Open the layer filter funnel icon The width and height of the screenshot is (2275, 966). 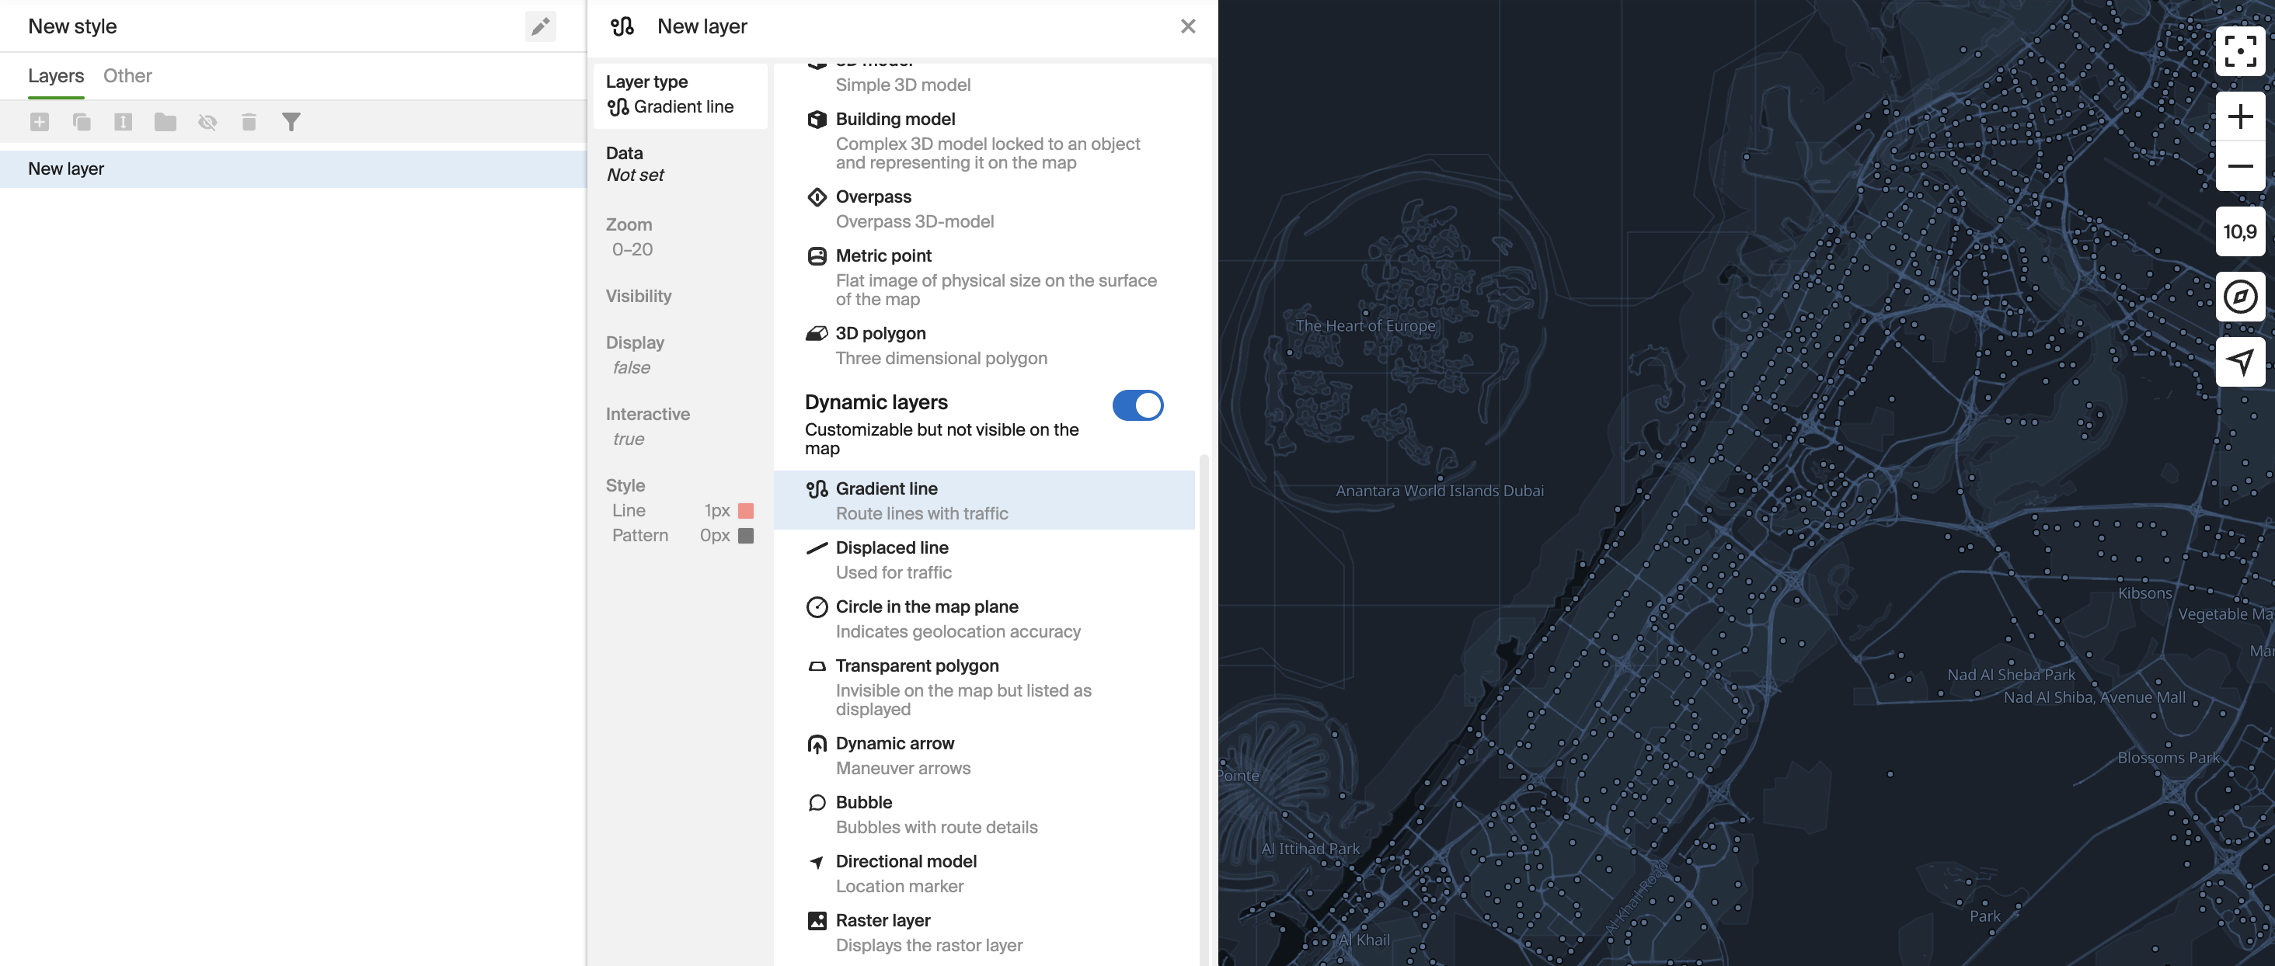tap(291, 122)
